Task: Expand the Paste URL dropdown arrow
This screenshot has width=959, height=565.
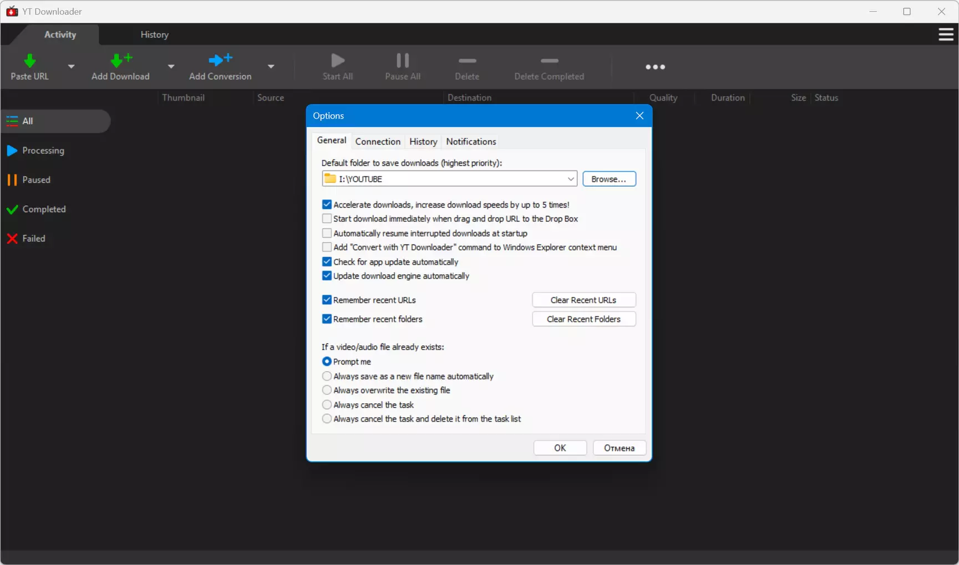Action: coord(71,66)
